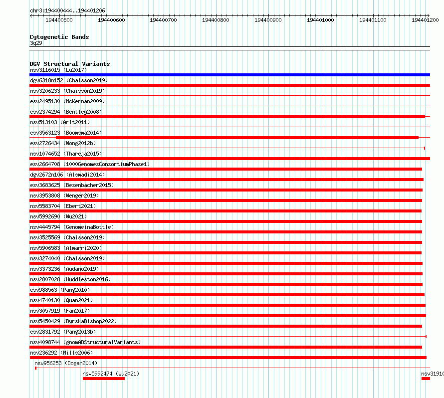Image resolution: width=444 pixels, height=398 pixels.
Task: Open esv3563123 (Boomsma2014) variant label
Action: pyautogui.click(x=66, y=133)
